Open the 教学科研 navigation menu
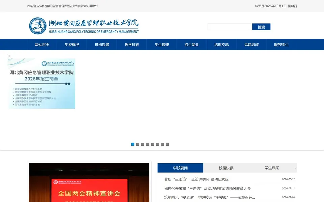The image size is (324, 202). 132,45
